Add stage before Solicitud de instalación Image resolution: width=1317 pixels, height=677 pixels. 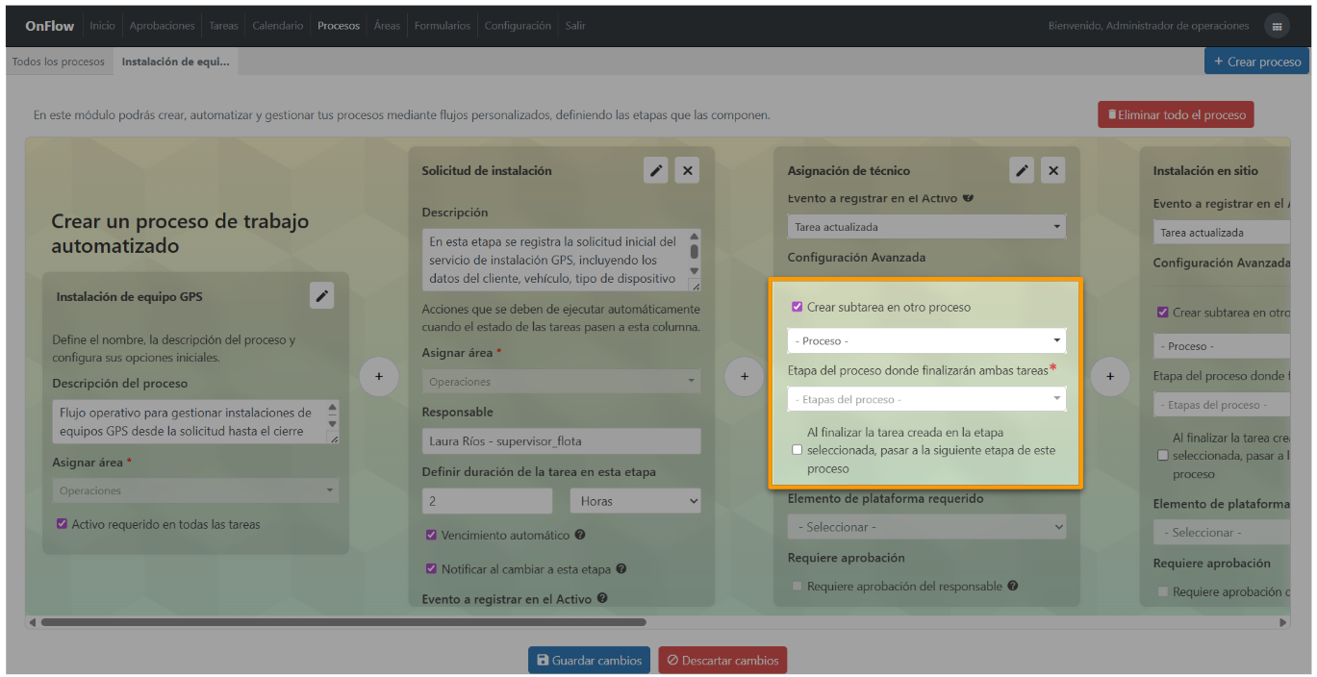pos(379,376)
